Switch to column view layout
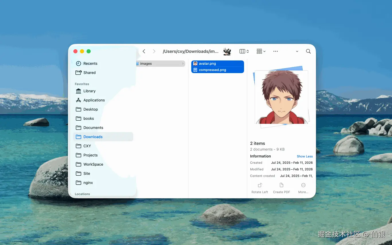 click(242, 51)
